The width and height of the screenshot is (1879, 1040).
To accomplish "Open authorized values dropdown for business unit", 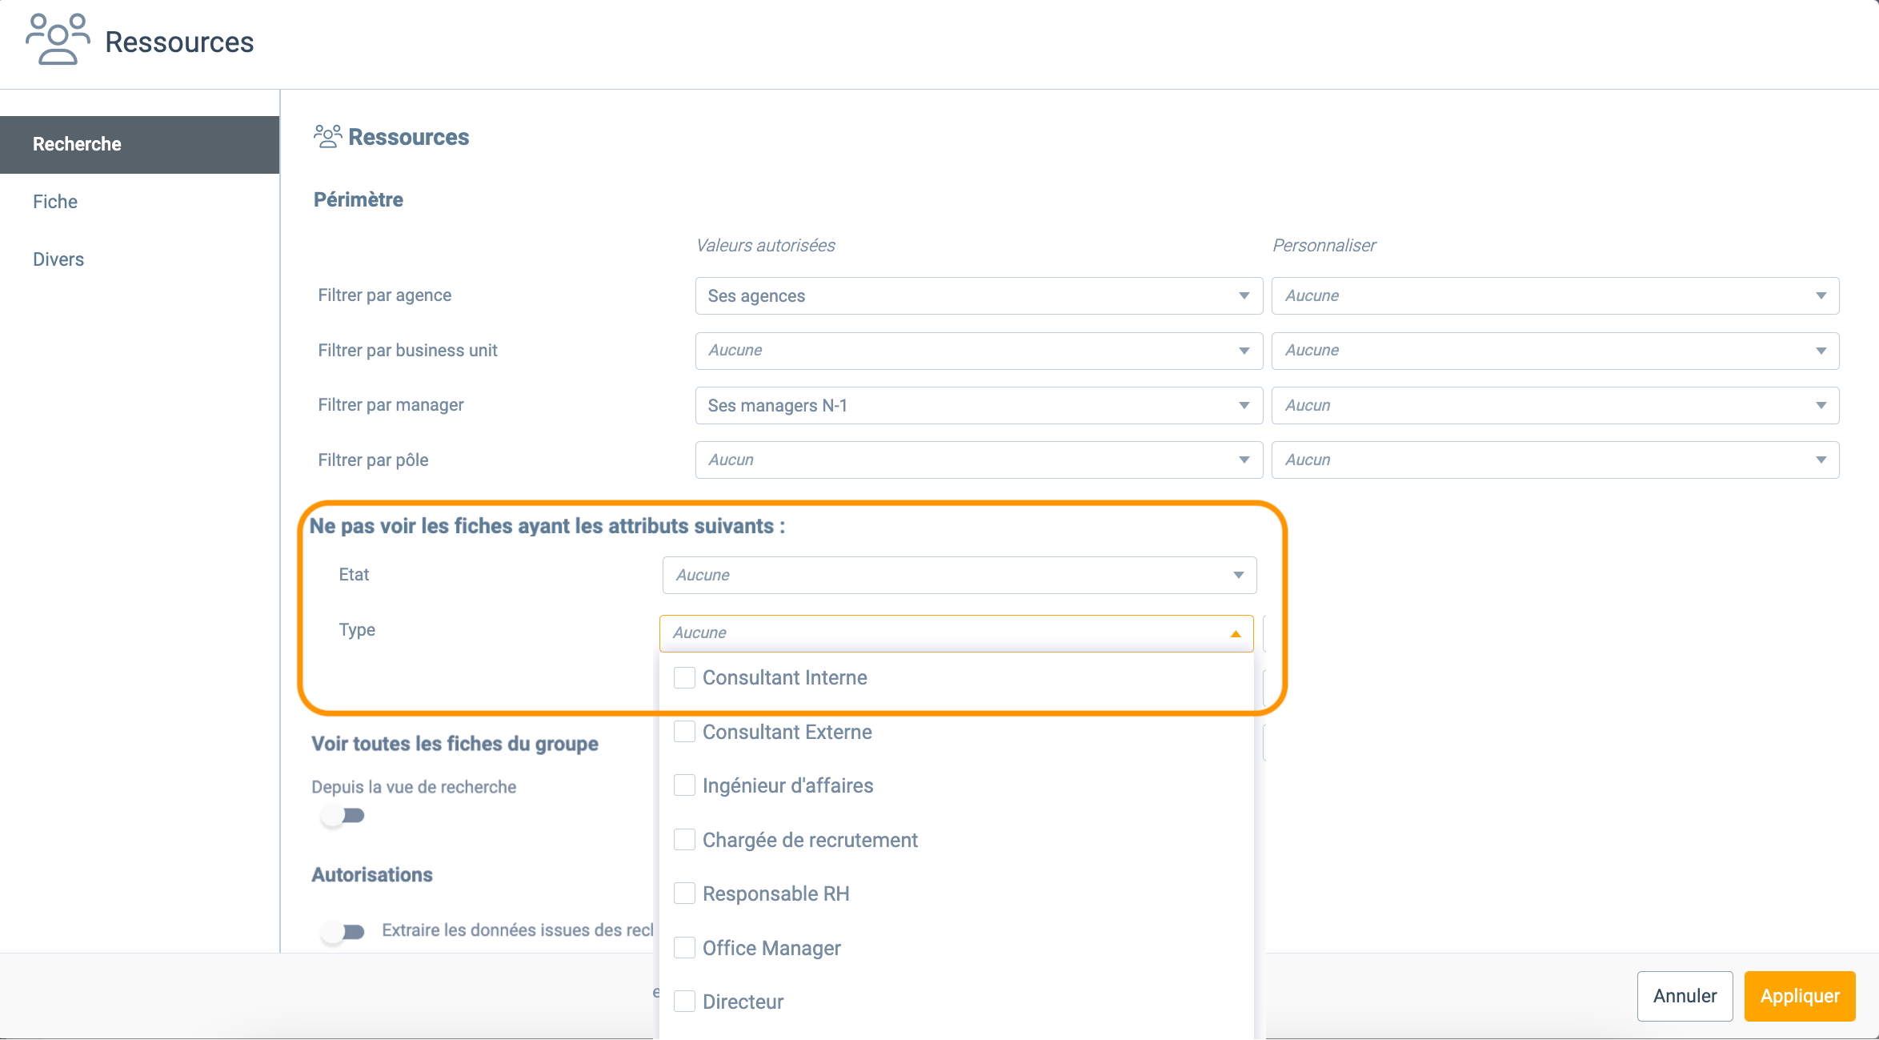I will 979,351.
